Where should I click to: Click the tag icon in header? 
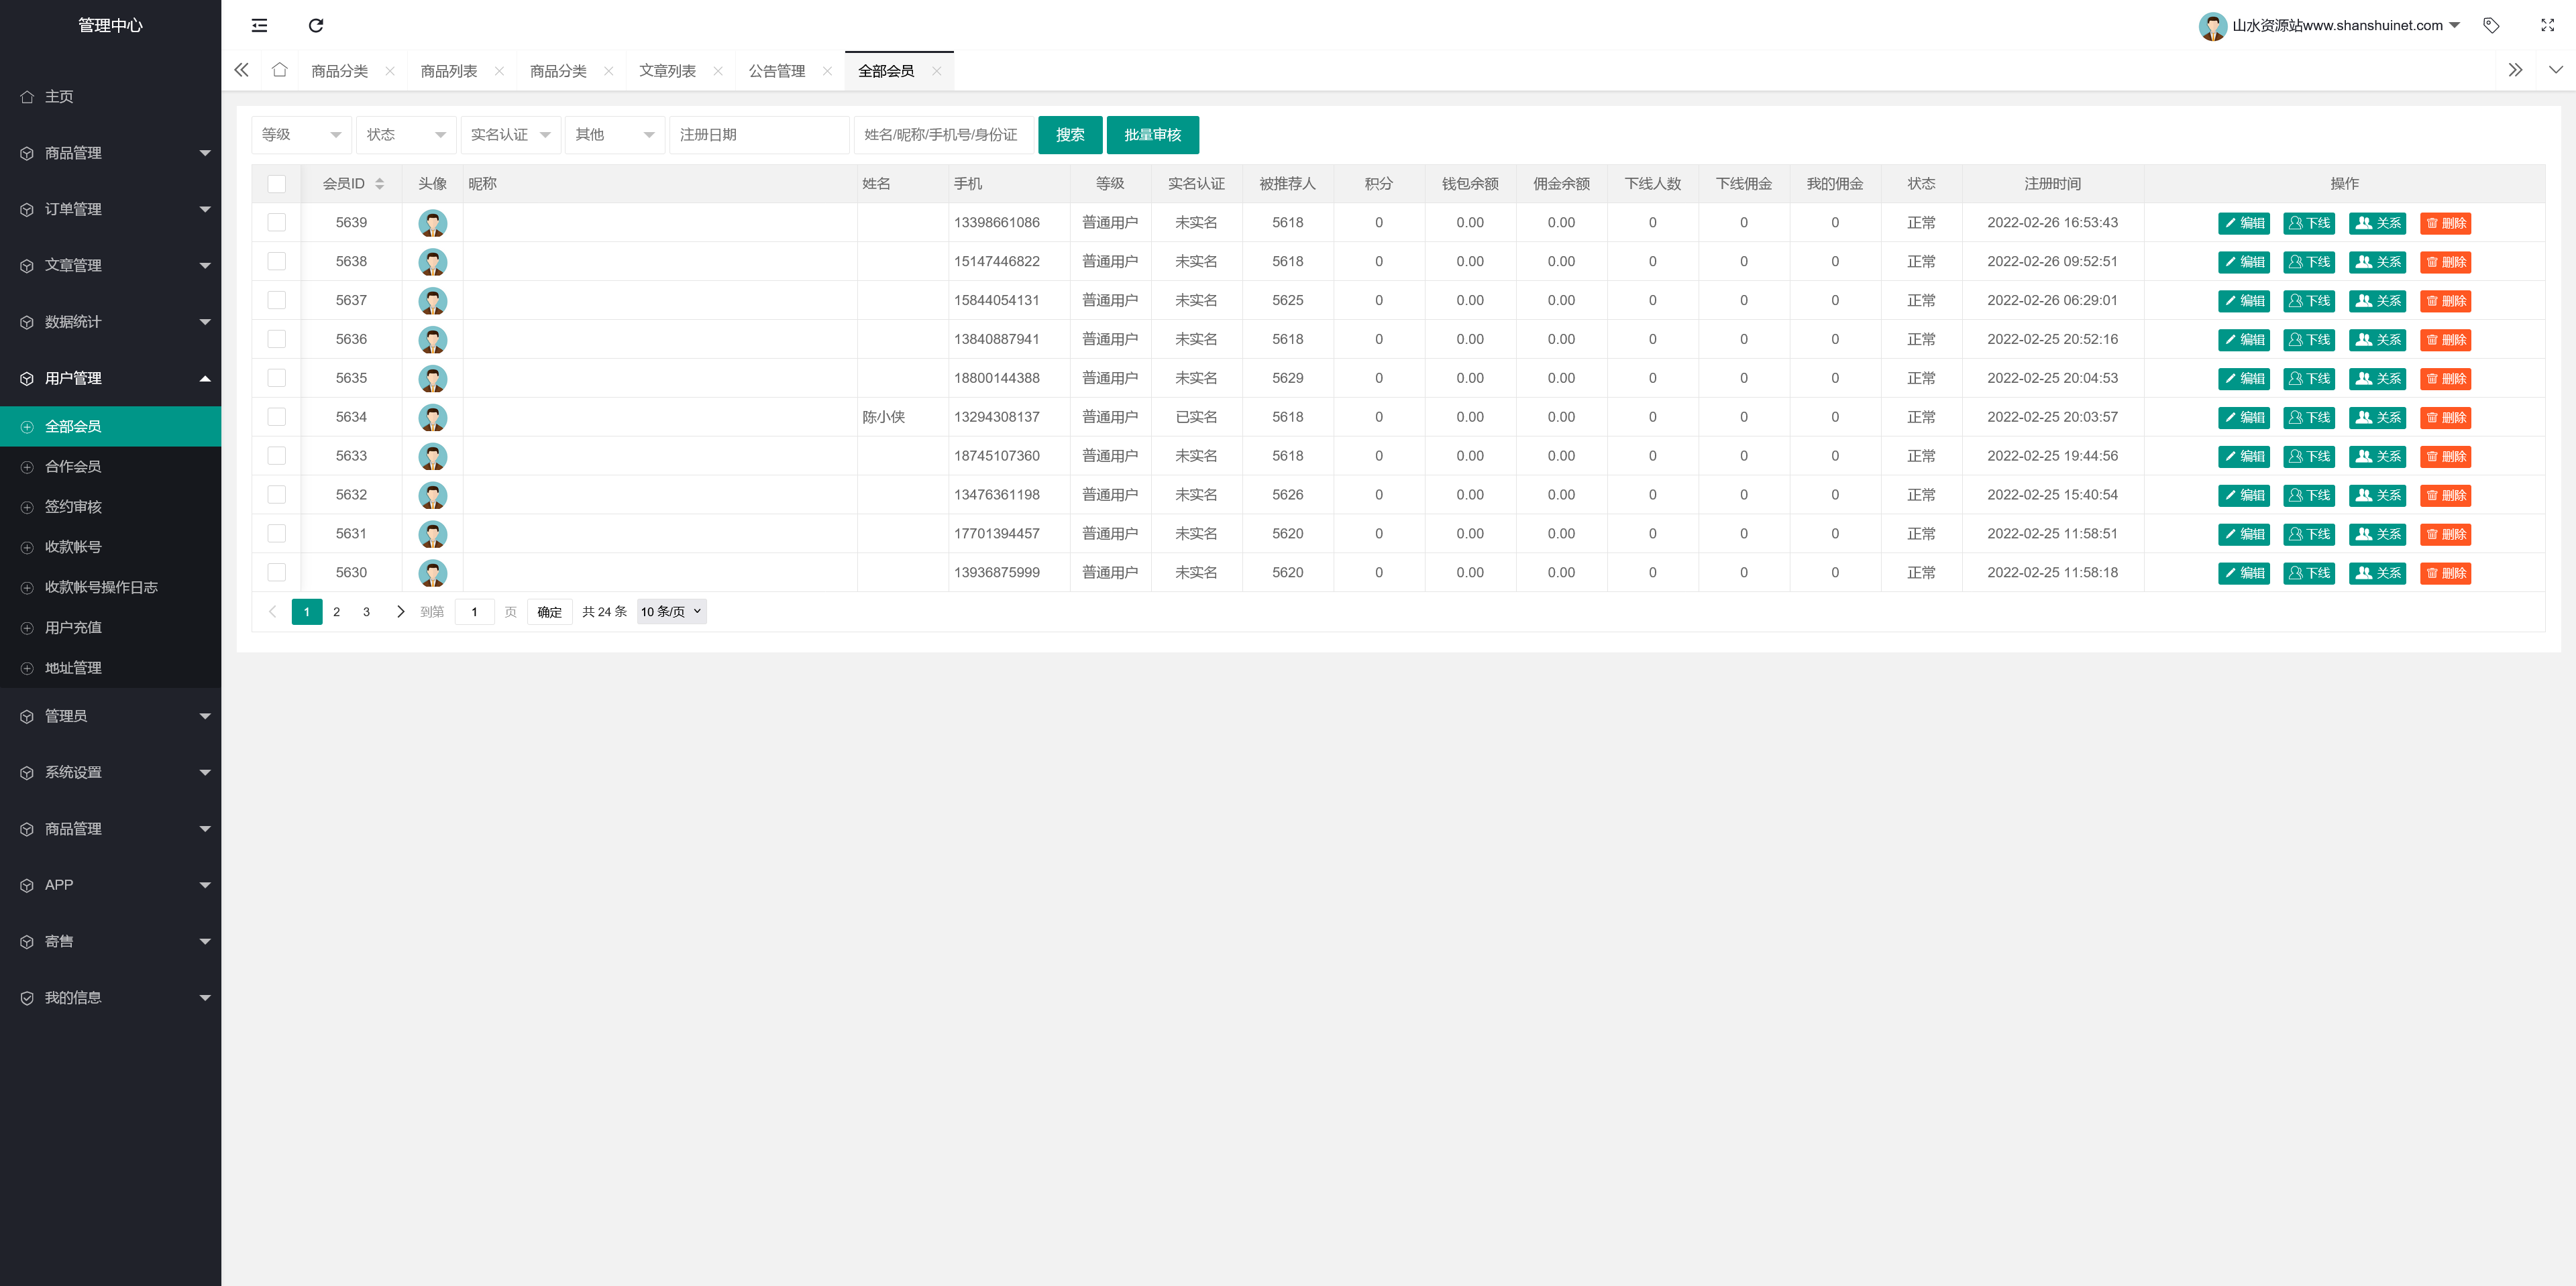(x=2491, y=25)
